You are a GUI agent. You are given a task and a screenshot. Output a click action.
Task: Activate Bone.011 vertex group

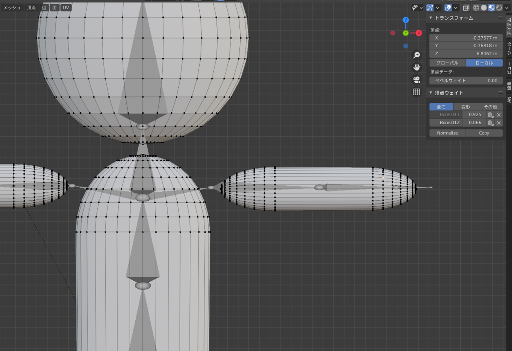445,114
